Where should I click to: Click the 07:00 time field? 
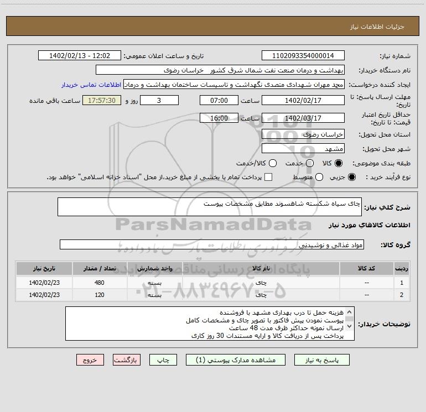[219, 100]
